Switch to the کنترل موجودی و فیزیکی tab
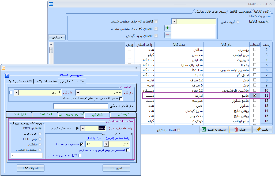This screenshot has width=275, height=177. click(71, 115)
